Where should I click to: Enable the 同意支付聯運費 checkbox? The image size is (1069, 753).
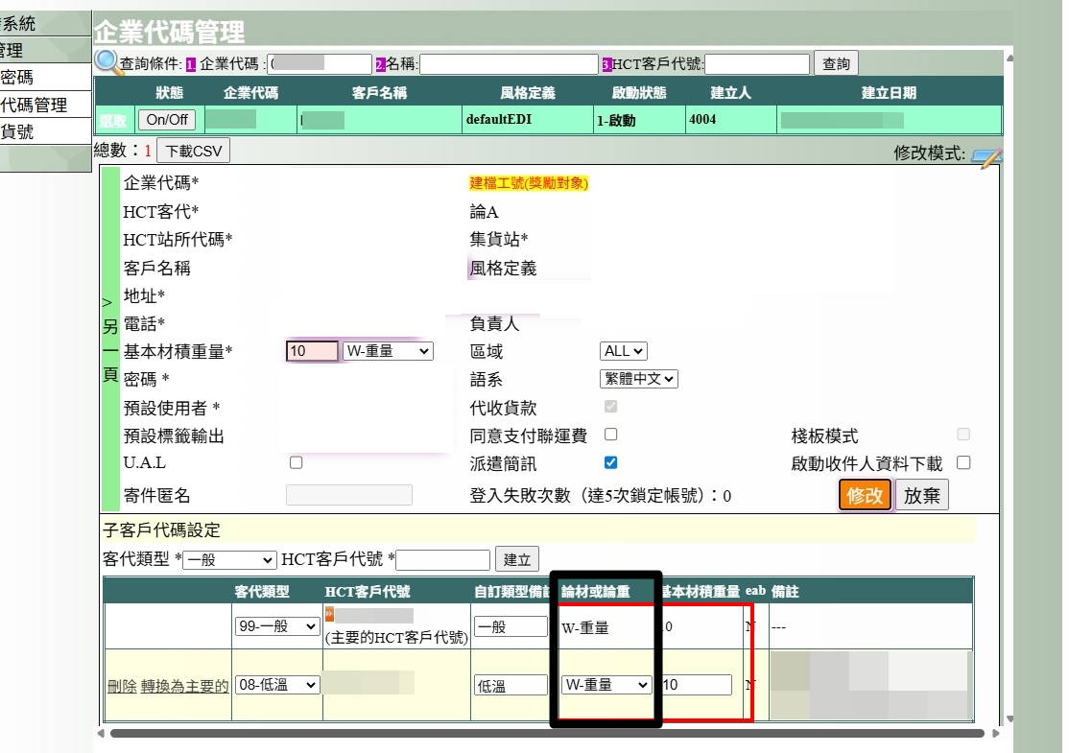610,435
